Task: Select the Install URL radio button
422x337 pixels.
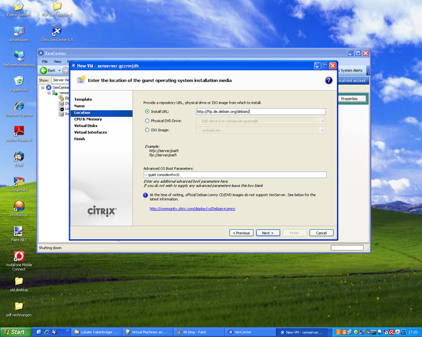Action: pyautogui.click(x=147, y=112)
